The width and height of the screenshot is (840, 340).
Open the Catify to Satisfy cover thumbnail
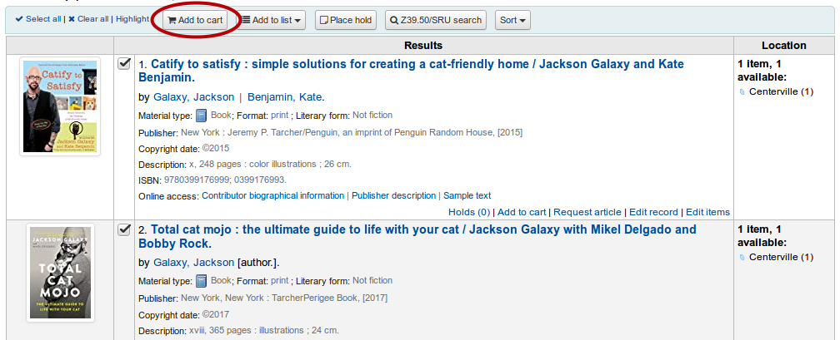(60, 106)
